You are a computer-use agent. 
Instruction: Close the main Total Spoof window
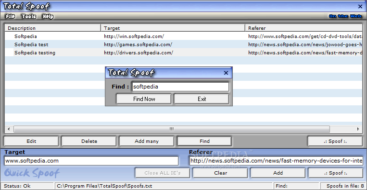point(360,7)
